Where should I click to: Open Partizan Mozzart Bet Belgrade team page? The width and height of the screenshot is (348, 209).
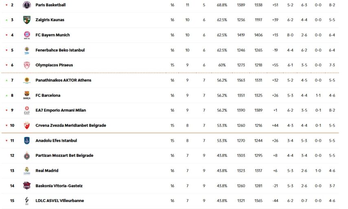tap(64, 156)
